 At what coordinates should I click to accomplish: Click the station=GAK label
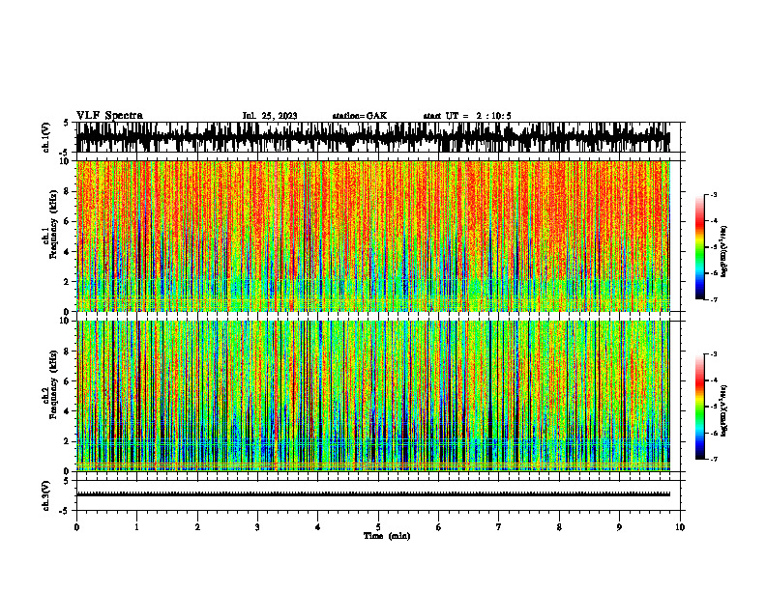[x=360, y=116]
